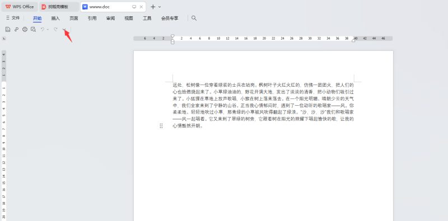Image resolution: width=448 pixels, height=221 pixels.
Task: Click the vertical ruler on left side
Action: point(4,135)
